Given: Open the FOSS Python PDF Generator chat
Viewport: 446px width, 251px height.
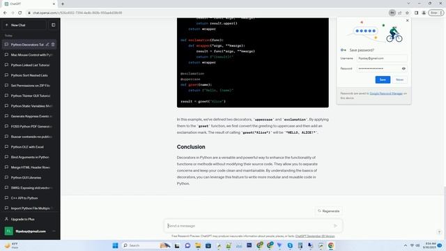Looking at the screenshot, I should (x=29, y=126).
